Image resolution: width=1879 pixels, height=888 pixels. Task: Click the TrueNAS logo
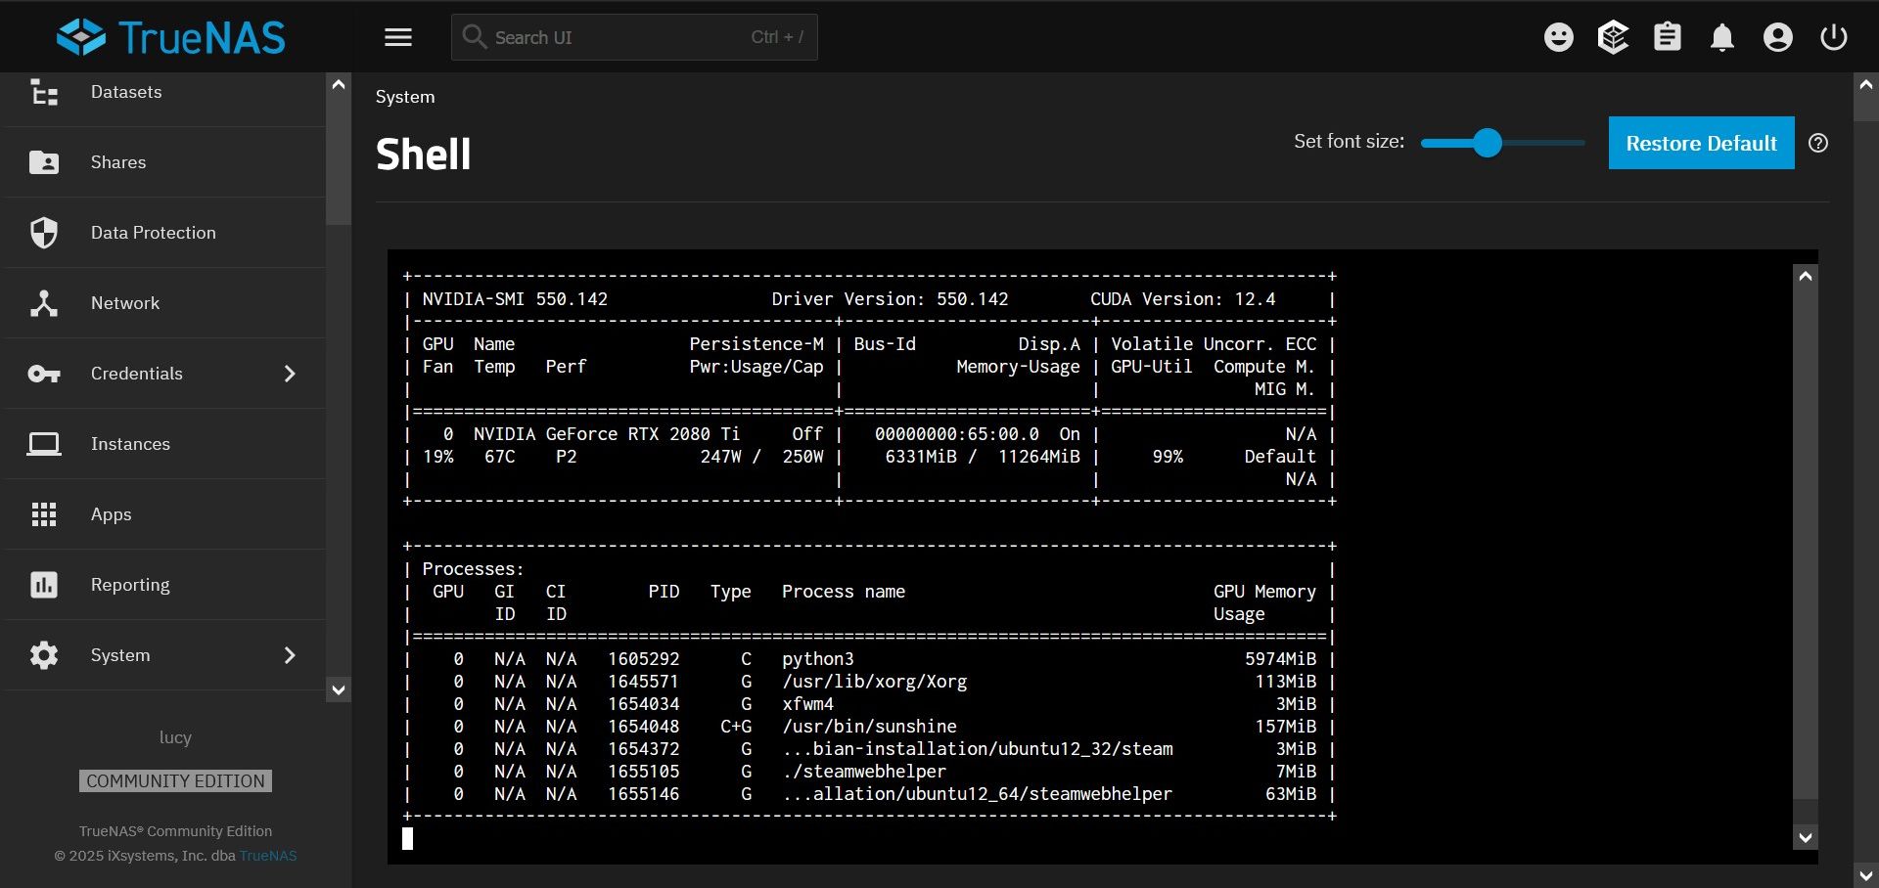click(171, 37)
